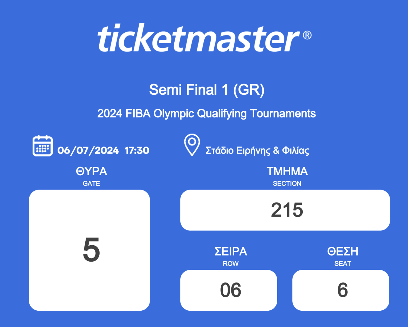Click the ΤΜΗΜΑ heading label
Image resolution: width=408 pixels, height=327 pixels.
click(287, 172)
